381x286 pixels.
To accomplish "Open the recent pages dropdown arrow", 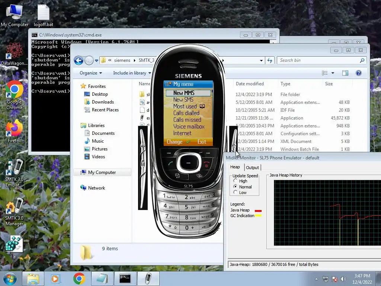I will point(96,61).
